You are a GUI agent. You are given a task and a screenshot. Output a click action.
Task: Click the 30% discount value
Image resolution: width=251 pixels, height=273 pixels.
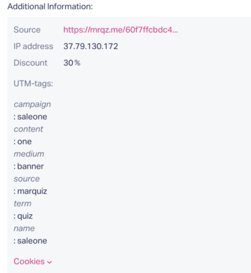pyautogui.click(x=72, y=63)
